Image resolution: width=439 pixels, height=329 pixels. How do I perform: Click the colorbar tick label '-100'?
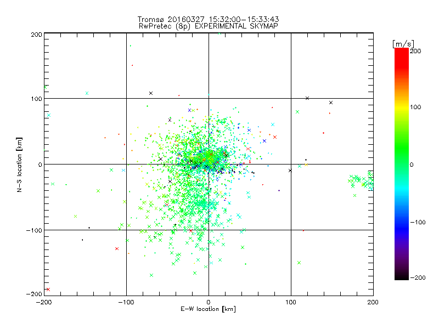tap(418, 223)
